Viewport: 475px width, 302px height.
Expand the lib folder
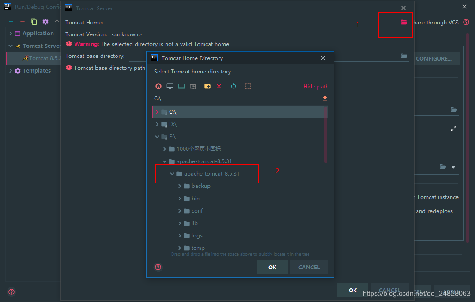point(180,223)
